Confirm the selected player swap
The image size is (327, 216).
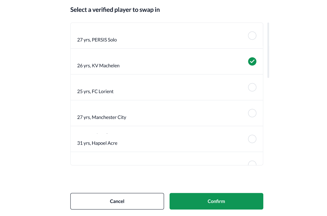pyautogui.click(x=216, y=201)
